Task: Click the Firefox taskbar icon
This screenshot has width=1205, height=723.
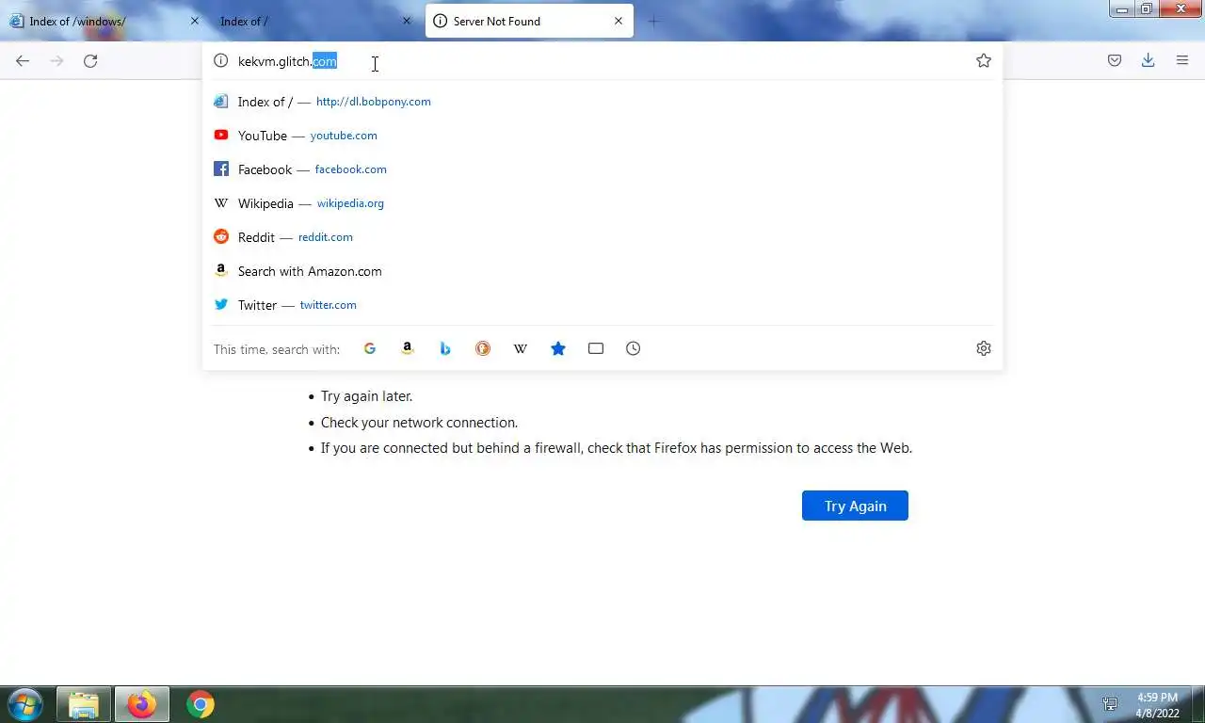Action: (x=142, y=704)
